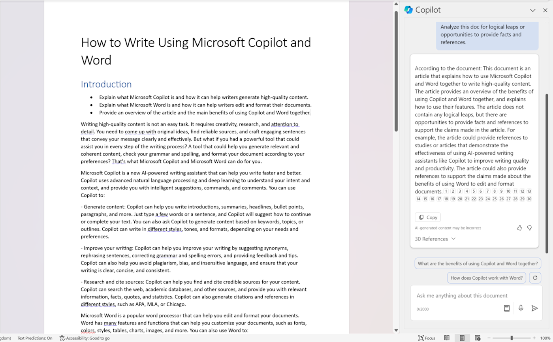The width and height of the screenshot is (553, 342).
Task: Switch to Web Layout view
Action: click(x=478, y=338)
